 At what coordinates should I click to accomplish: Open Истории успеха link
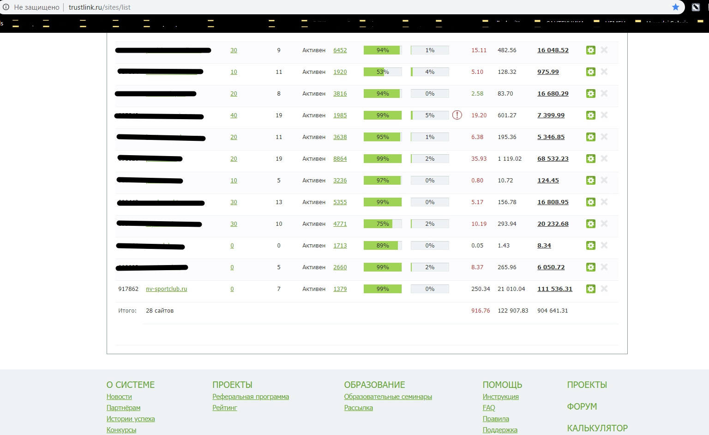[131, 419]
